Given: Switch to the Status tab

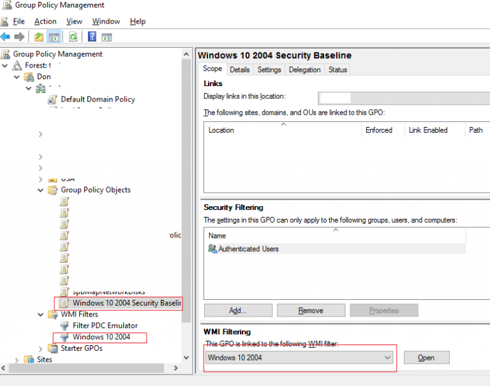Looking at the screenshot, I should coord(338,70).
